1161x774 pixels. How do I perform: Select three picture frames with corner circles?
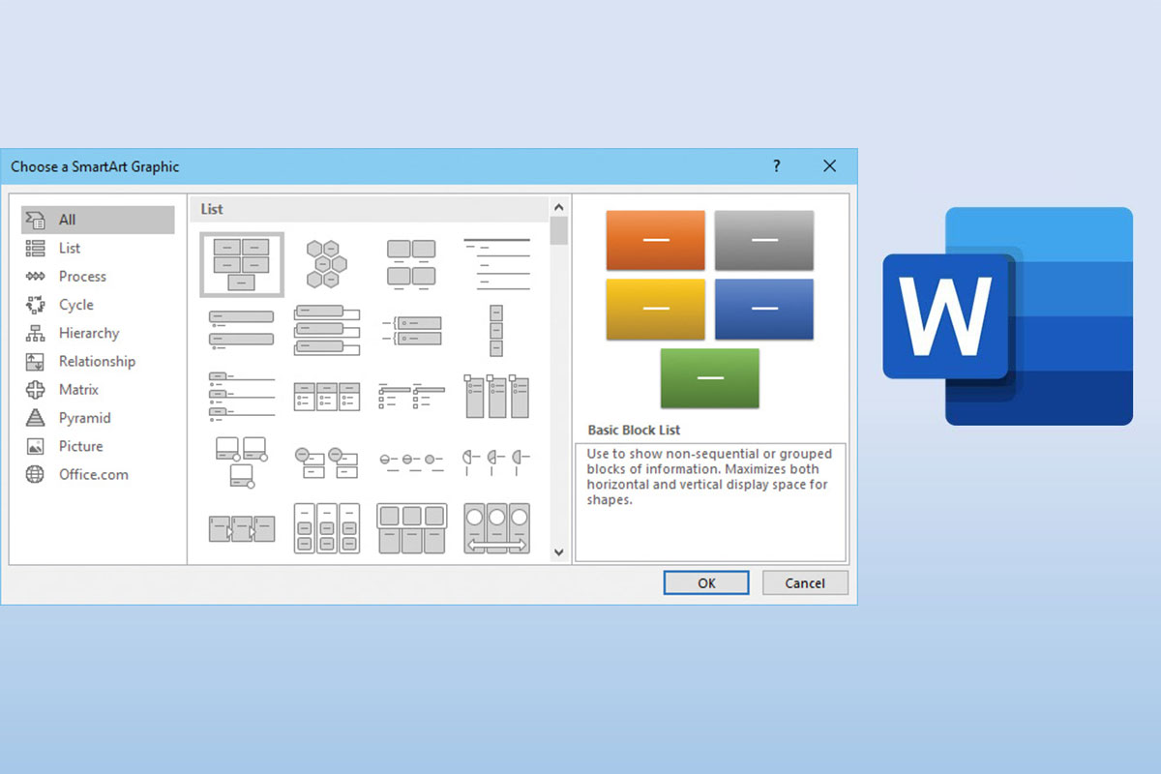[x=241, y=462]
